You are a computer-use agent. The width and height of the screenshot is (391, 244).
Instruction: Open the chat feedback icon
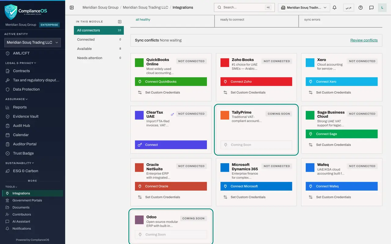[371, 8]
